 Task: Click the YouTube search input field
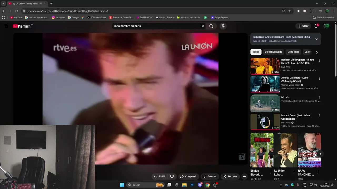[157, 26]
